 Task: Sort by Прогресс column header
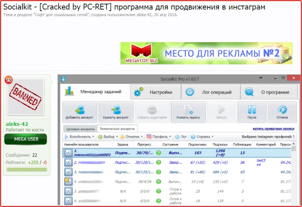coord(144,145)
